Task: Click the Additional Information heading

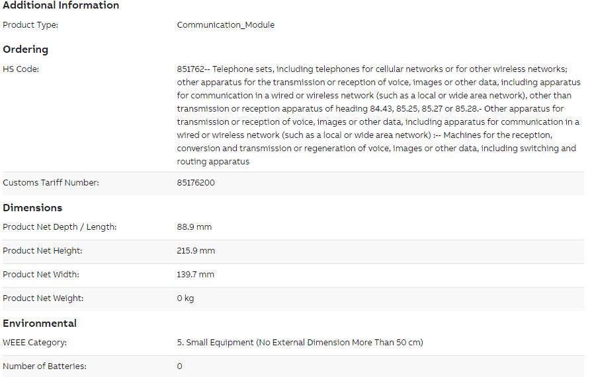Action: 61,5
